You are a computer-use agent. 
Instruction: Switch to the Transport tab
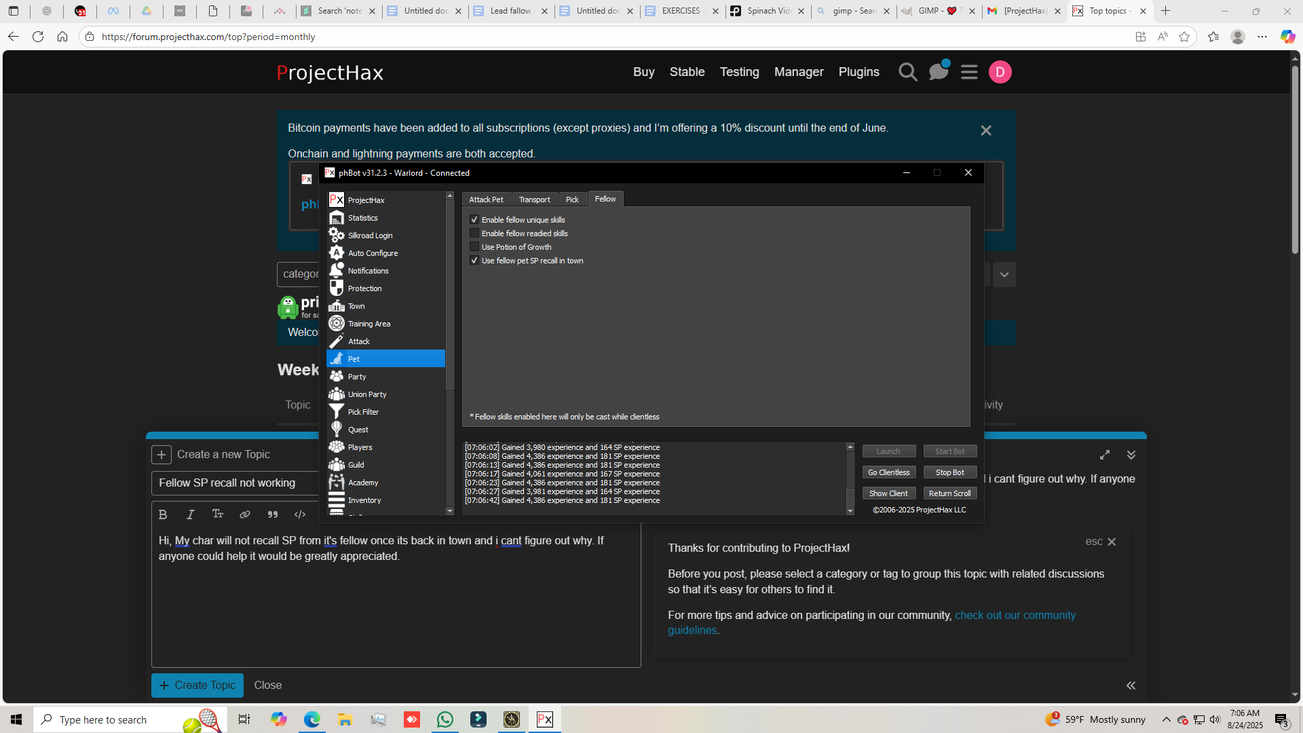coord(534,200)
